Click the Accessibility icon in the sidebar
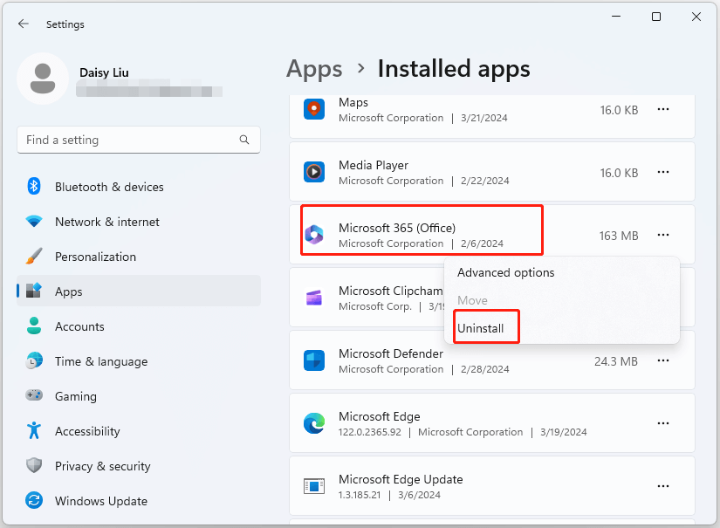The image size is (720, 528). (34, 431)
